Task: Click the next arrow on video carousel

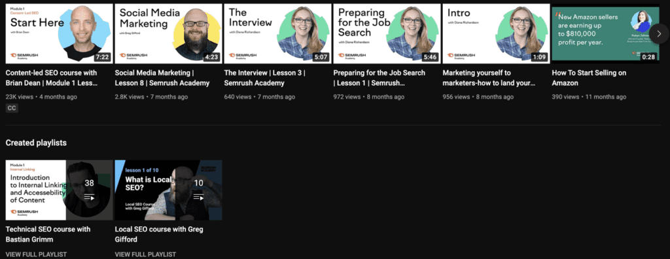Action: [660, 34]
